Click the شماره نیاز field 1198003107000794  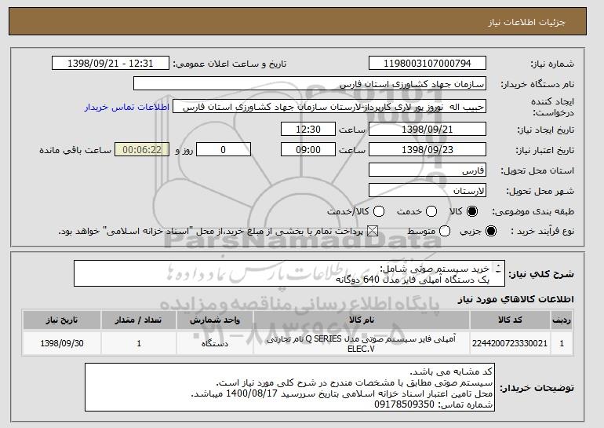pyautogui.click(x=428, y=64)
